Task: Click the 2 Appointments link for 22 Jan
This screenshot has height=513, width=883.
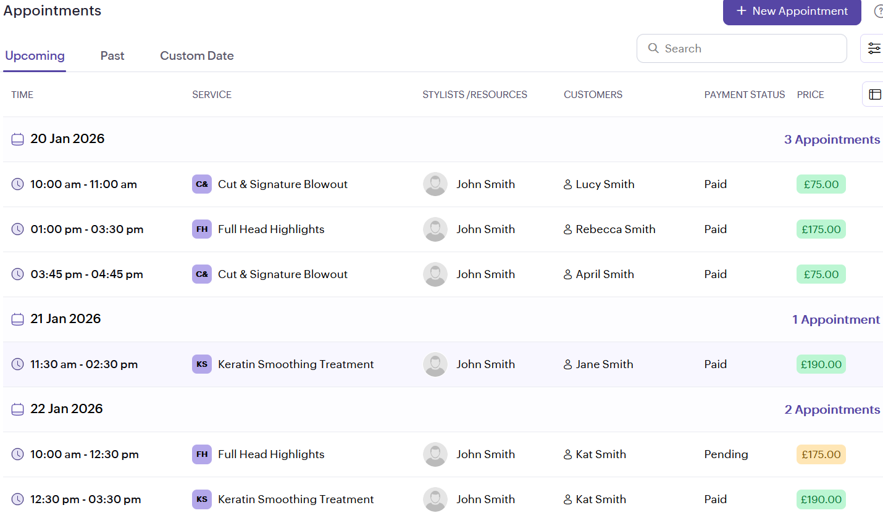Action: (x=832, y=409)
